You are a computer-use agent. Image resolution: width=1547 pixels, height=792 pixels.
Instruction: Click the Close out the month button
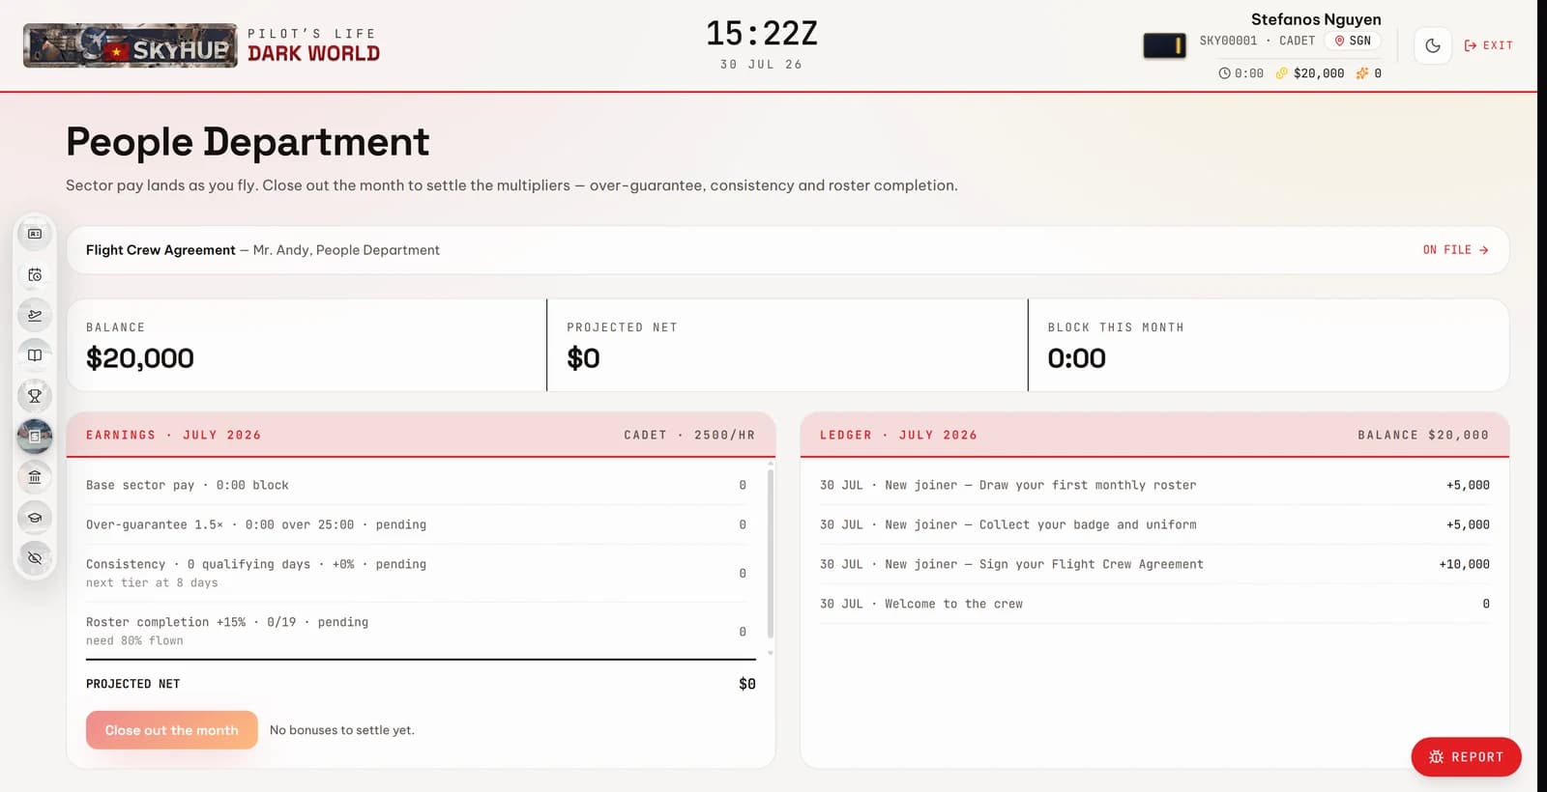172,730
